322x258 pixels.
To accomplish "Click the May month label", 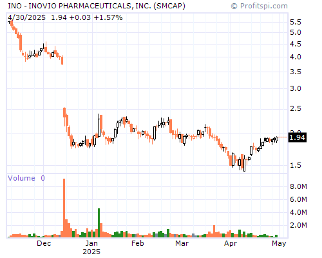I will click(279, 243).
